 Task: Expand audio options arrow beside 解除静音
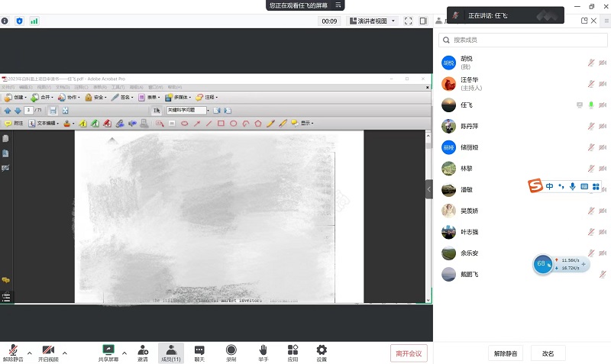coord(30,353)
